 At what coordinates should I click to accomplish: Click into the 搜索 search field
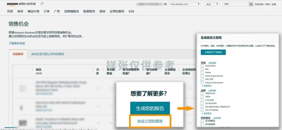click(x=236, y=4)
